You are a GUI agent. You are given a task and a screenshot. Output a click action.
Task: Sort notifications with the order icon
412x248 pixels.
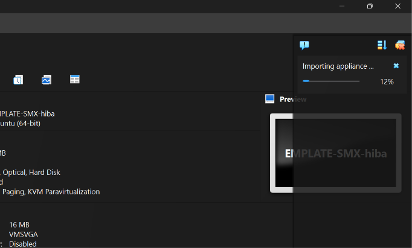[x=382, y=45]
